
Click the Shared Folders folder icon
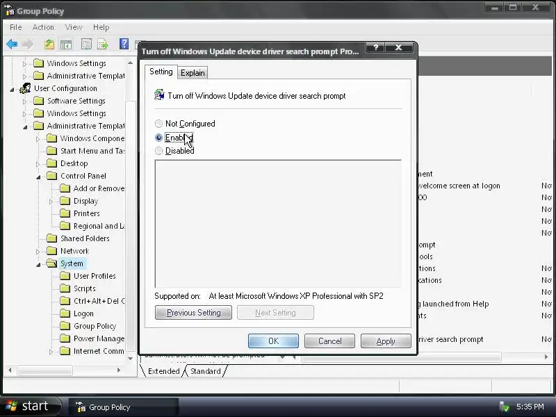(51, 238)
